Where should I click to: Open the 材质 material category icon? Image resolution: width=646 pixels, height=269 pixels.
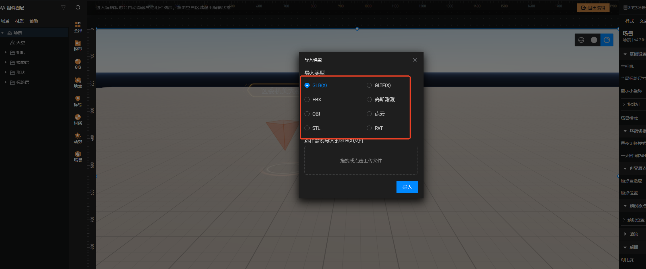(x=78, y=120)
